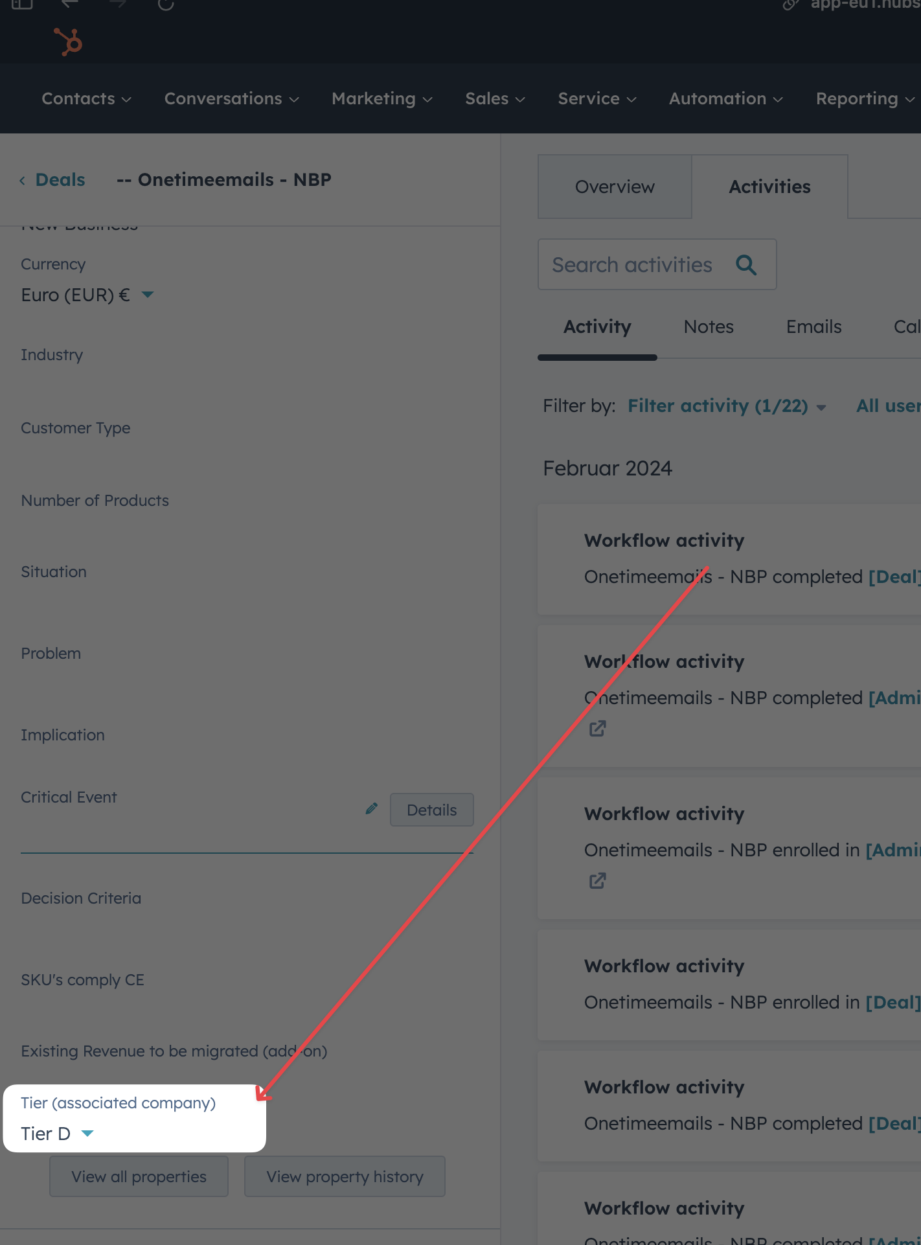
Task: Click the browser forward arrow
Action: point(117,5)
